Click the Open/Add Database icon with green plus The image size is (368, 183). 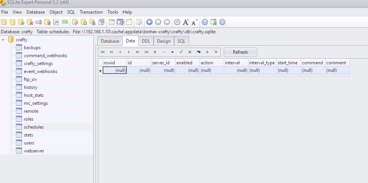21,22
